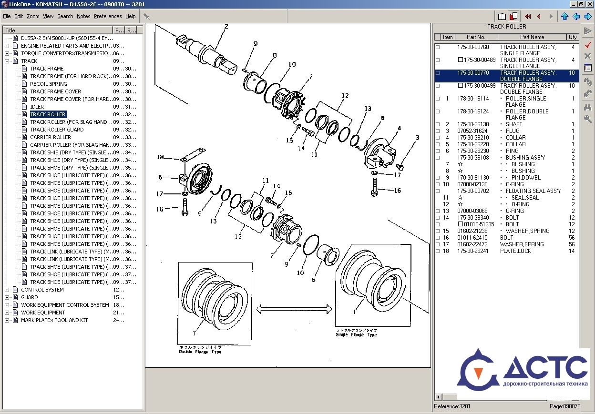The height and width of the screenshot is (414, 595).
Task: Select TRACK FRAME COVER in the tree
Action: (55, 91)
